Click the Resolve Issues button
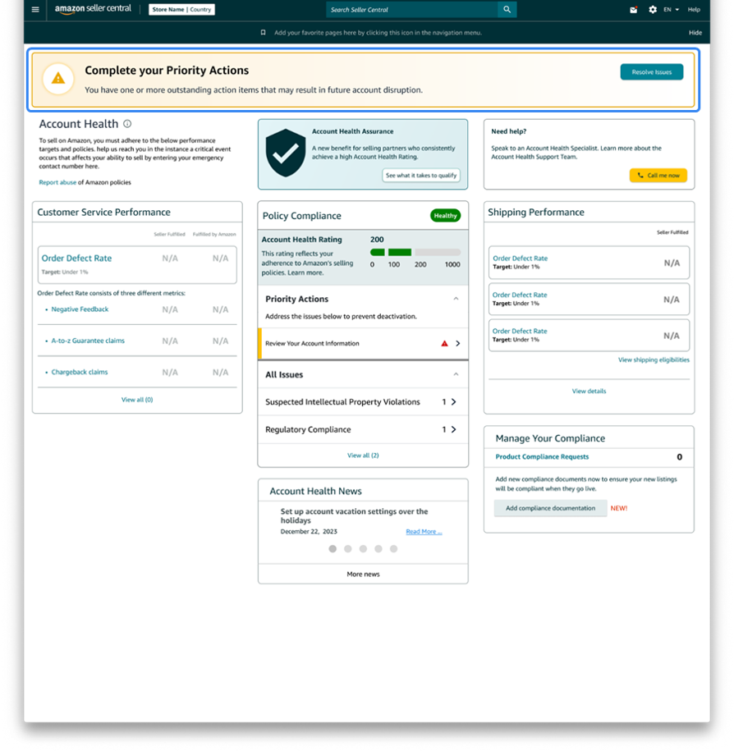The image size is (734, 751). pos(651,72)
